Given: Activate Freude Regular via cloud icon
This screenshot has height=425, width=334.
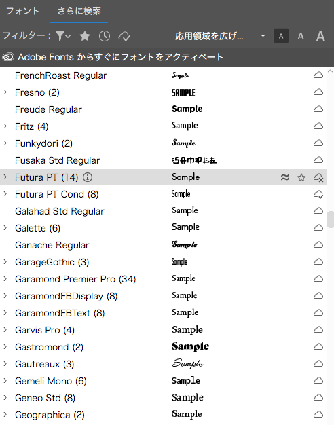Looking at the screenshot, I should coord(318,109).
